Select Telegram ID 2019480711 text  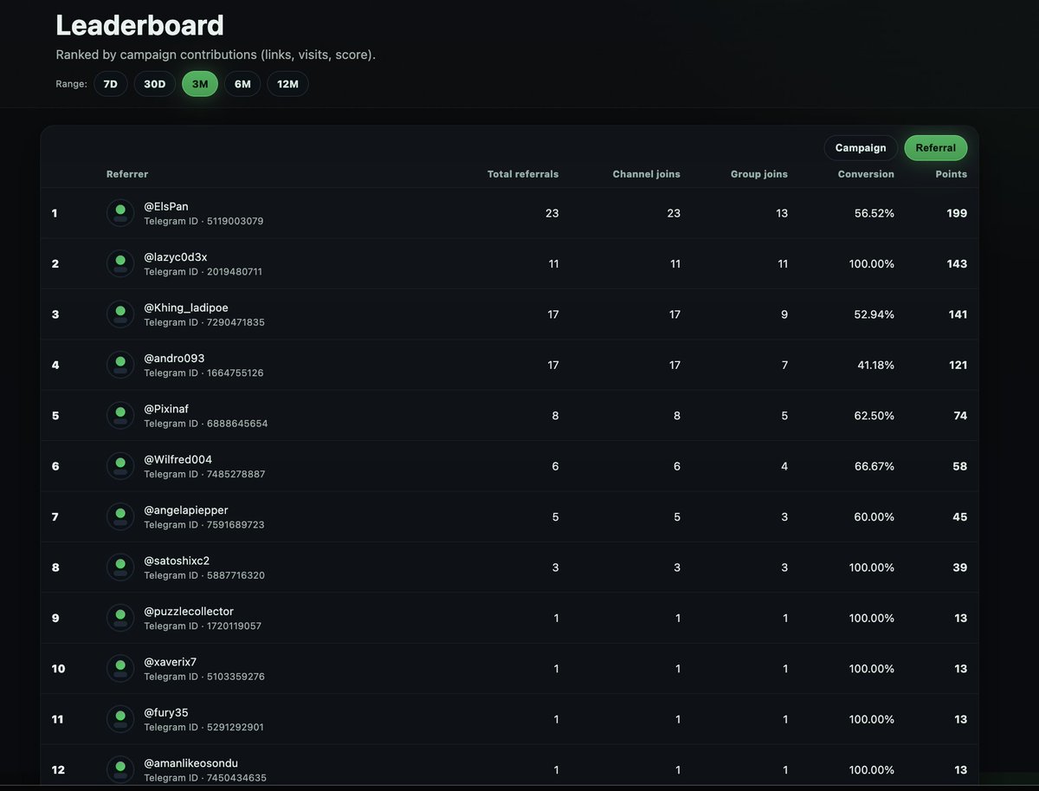(x=203, y=272)
